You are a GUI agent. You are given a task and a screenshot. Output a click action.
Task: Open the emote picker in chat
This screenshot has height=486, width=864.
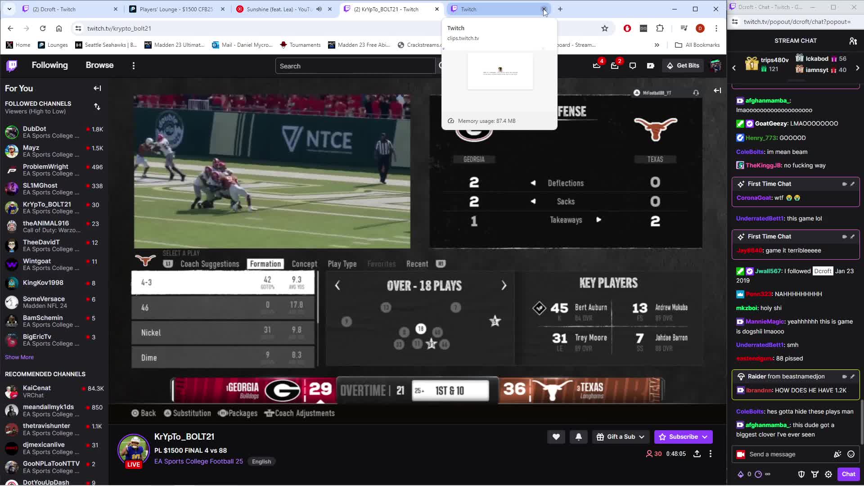tap(851, 454)
